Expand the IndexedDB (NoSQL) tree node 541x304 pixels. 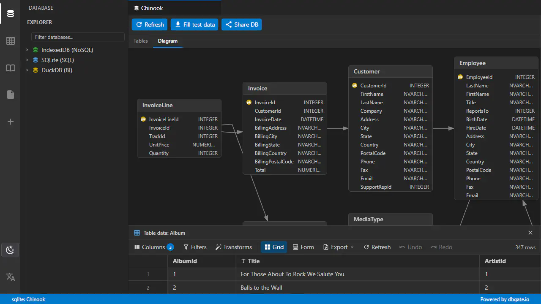(x=27, y=50)
